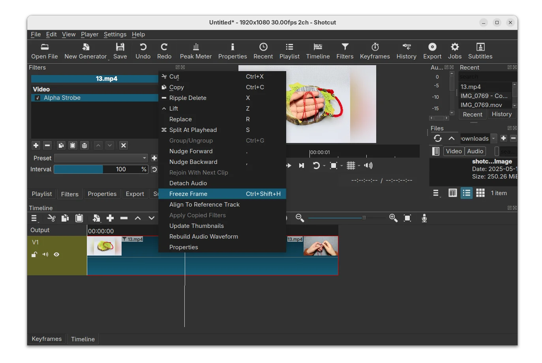Switch to the Keyframes bottom tab
This screenshot has width=542, height=363.
coord(47,339)
